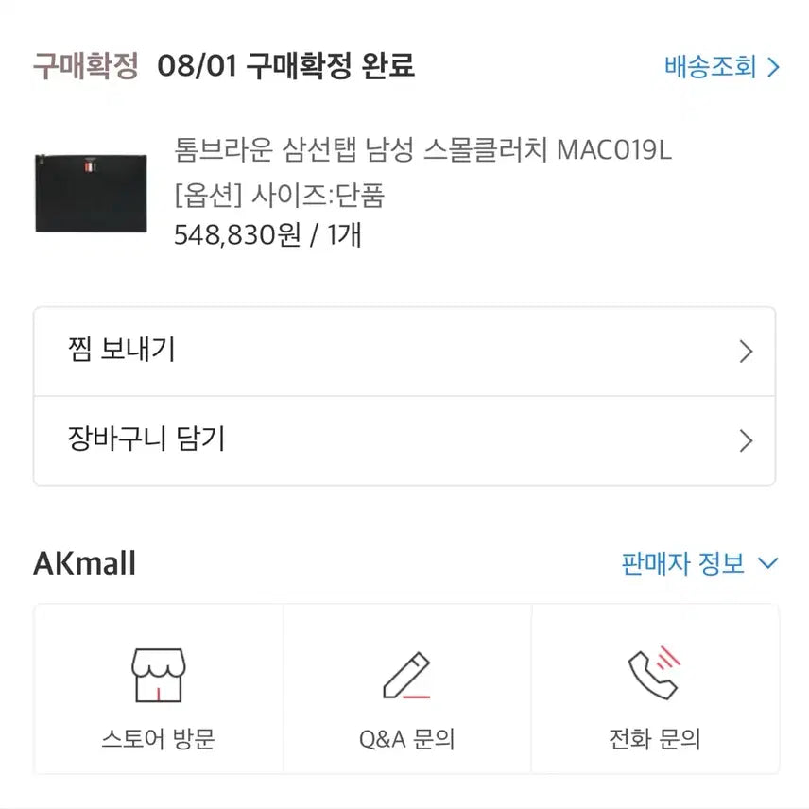Click the chevron on the 장바구니 담기 row
The height and width of the screenshot is (809, 809).
pyautogui.click(x=746, y=441)
